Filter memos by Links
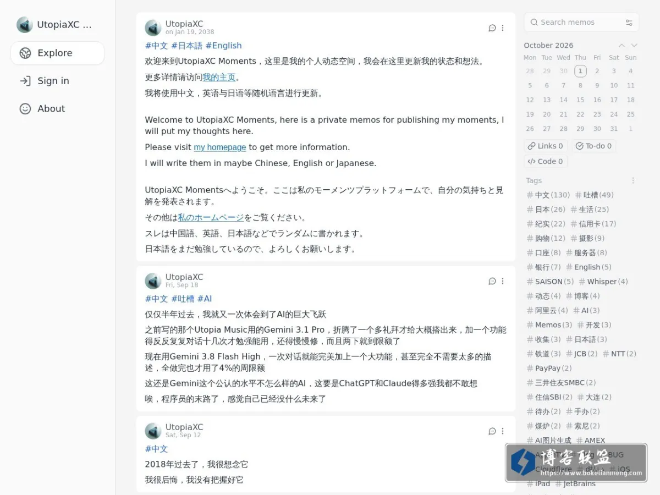The height and width of the screenshot is (495, 660). tap(546, 146)
